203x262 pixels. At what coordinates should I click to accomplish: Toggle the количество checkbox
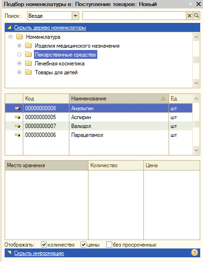pos(44,245)
